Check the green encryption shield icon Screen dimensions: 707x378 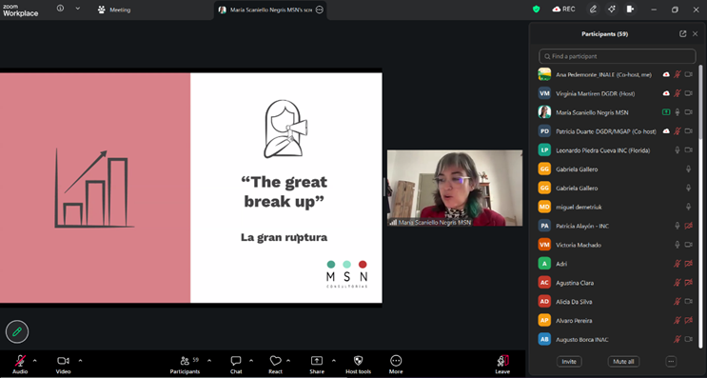pyautogui.click(x=536, y=9)
